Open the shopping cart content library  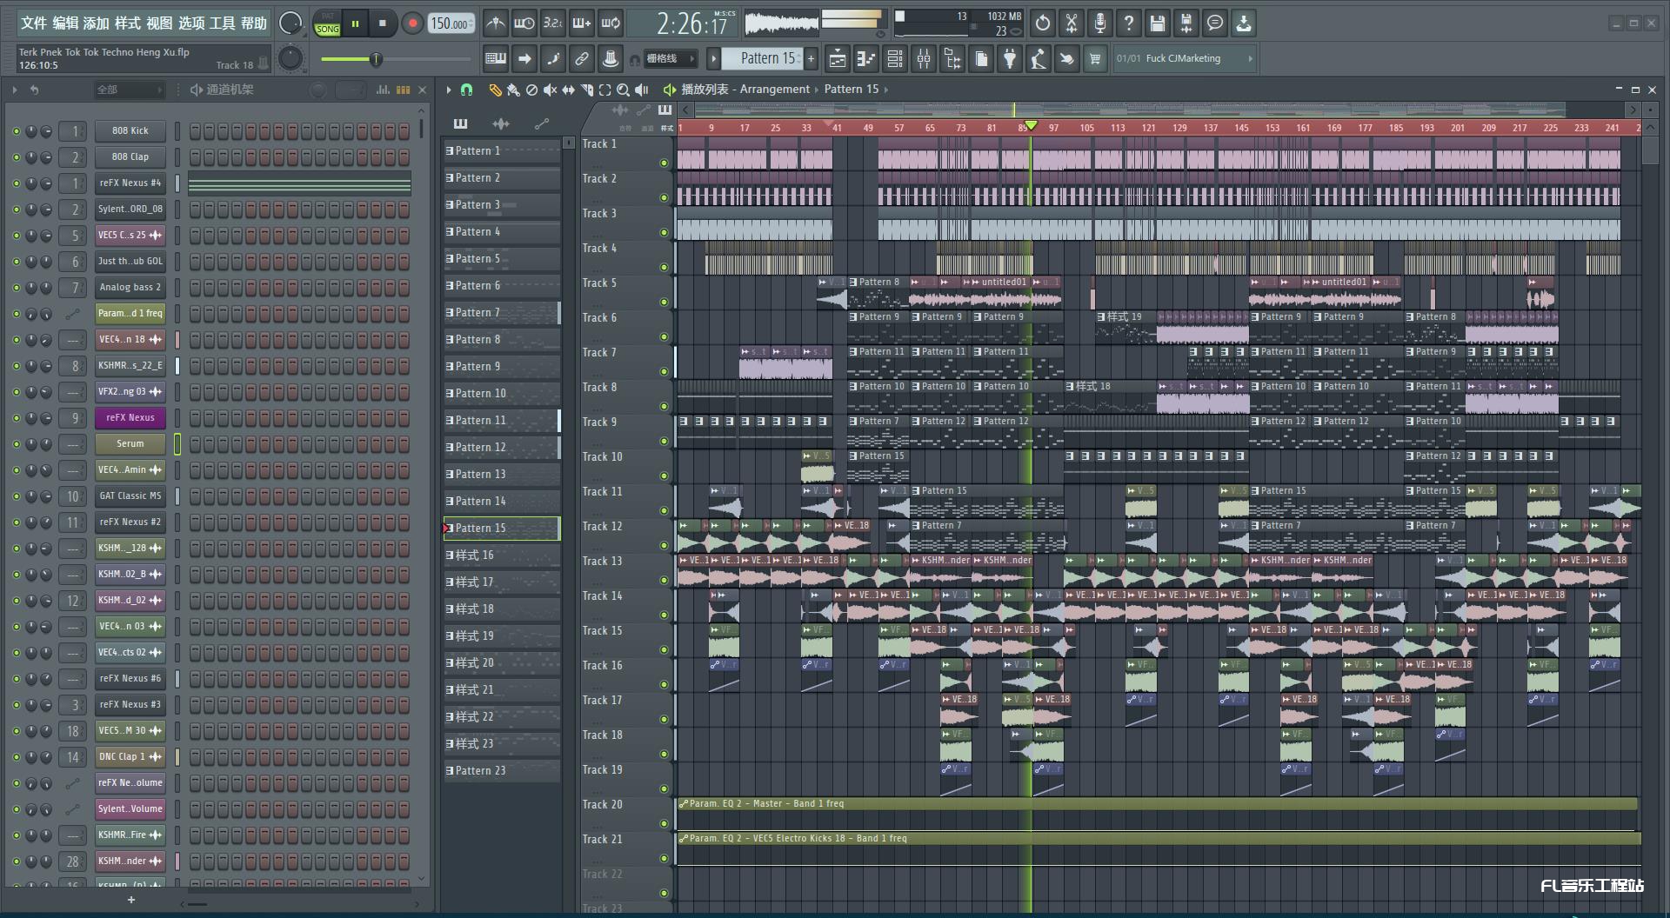1096,59
